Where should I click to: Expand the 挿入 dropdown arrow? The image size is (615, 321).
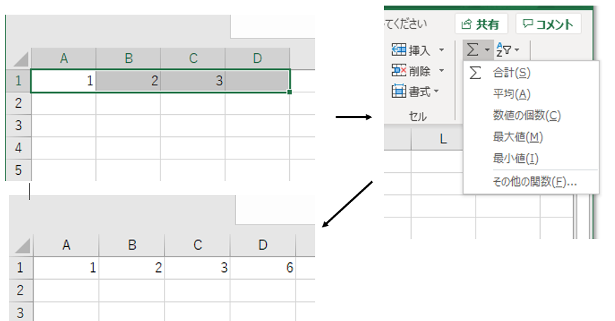(442, 50)
